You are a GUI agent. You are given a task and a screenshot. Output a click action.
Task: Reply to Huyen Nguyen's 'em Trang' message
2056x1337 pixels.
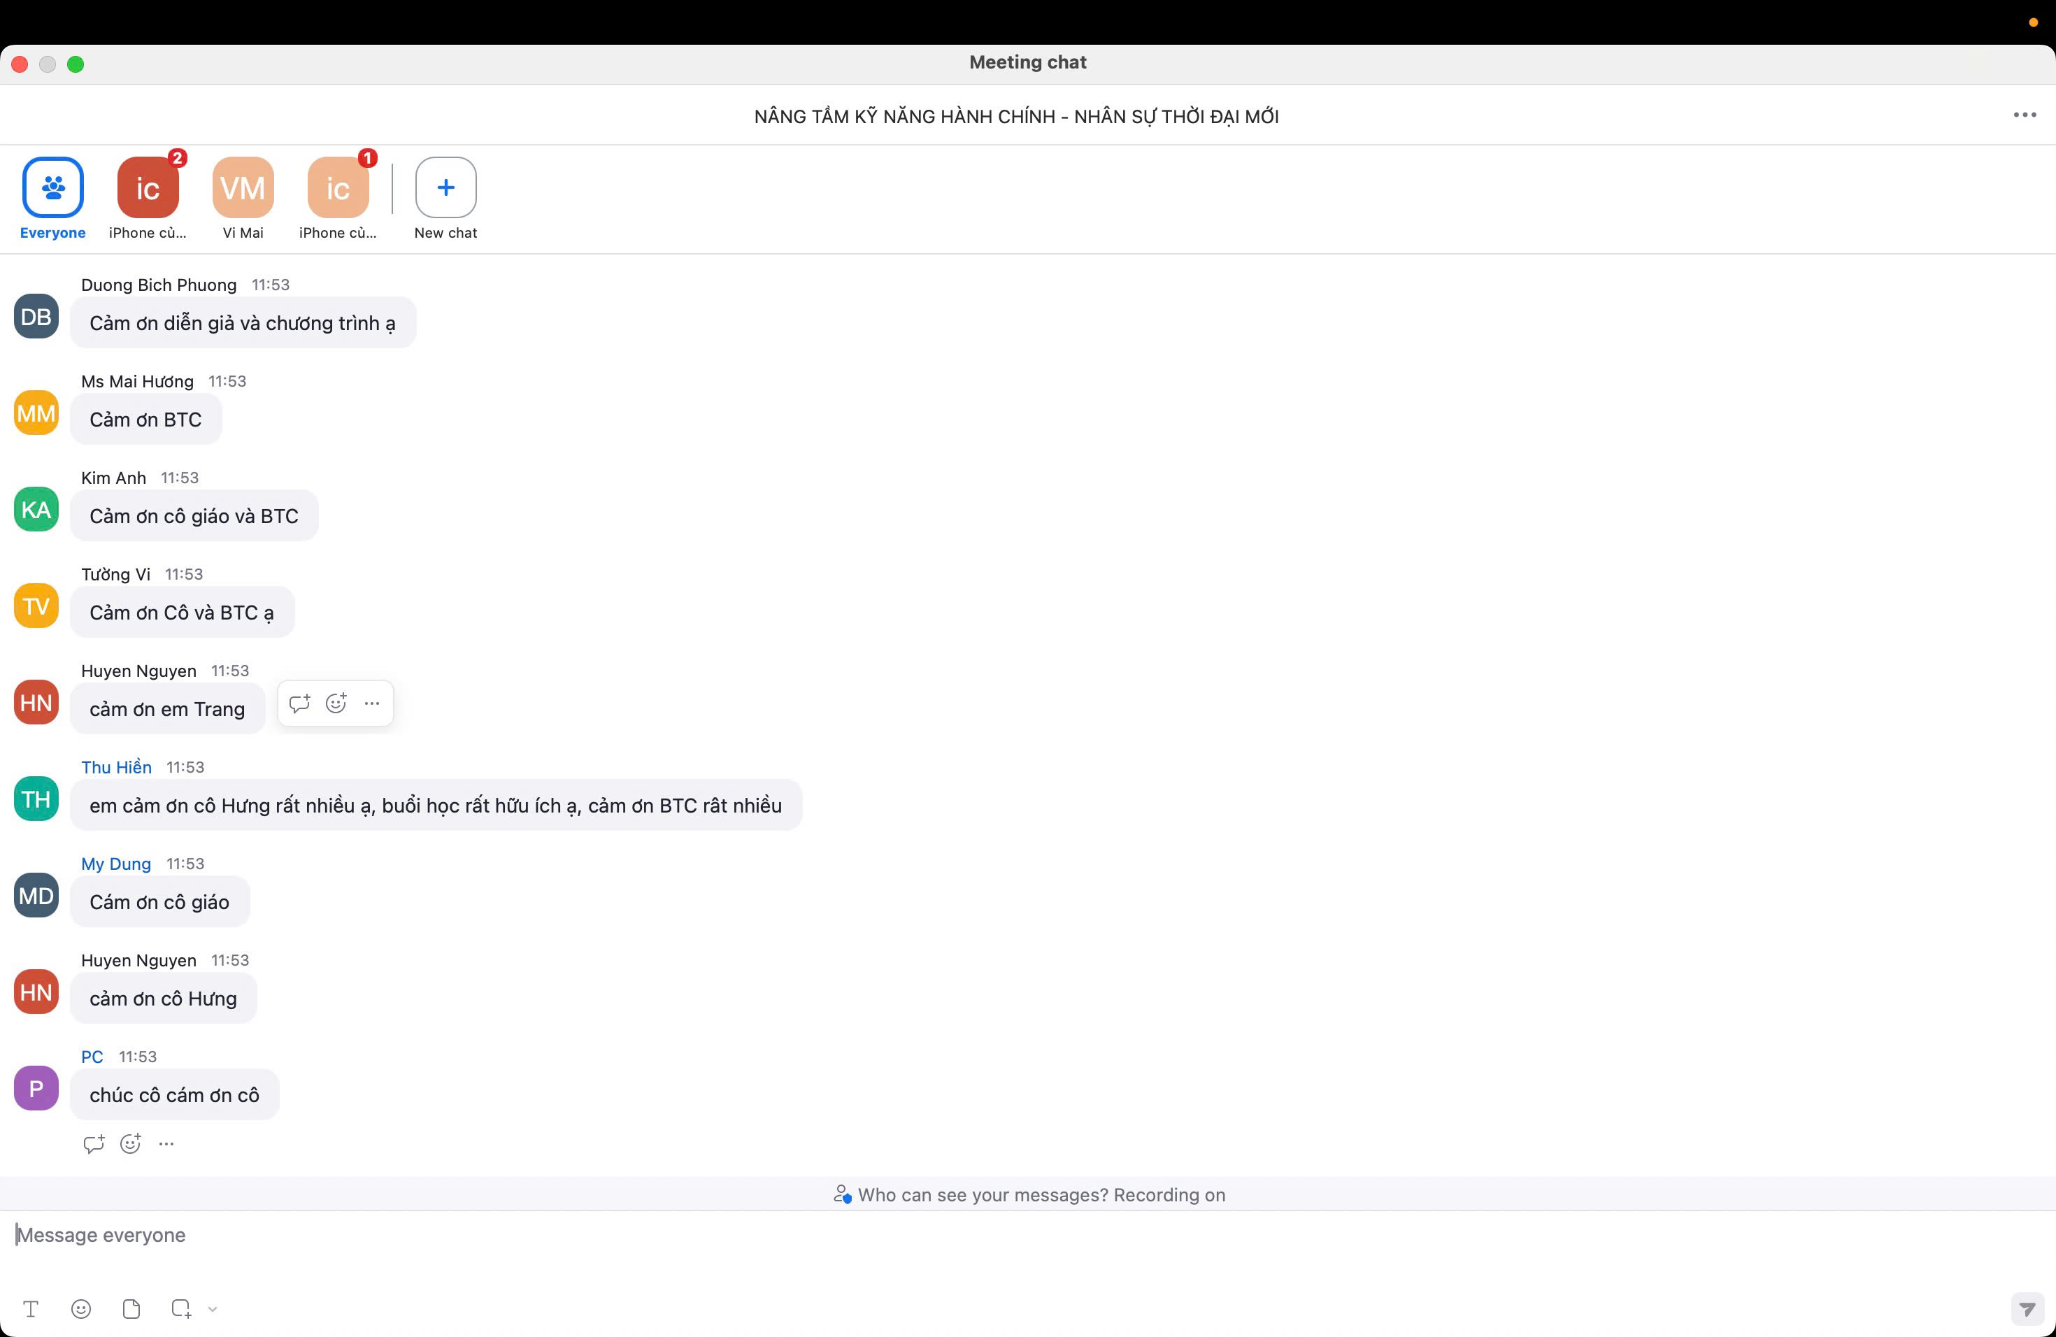(x=300, y=704)
